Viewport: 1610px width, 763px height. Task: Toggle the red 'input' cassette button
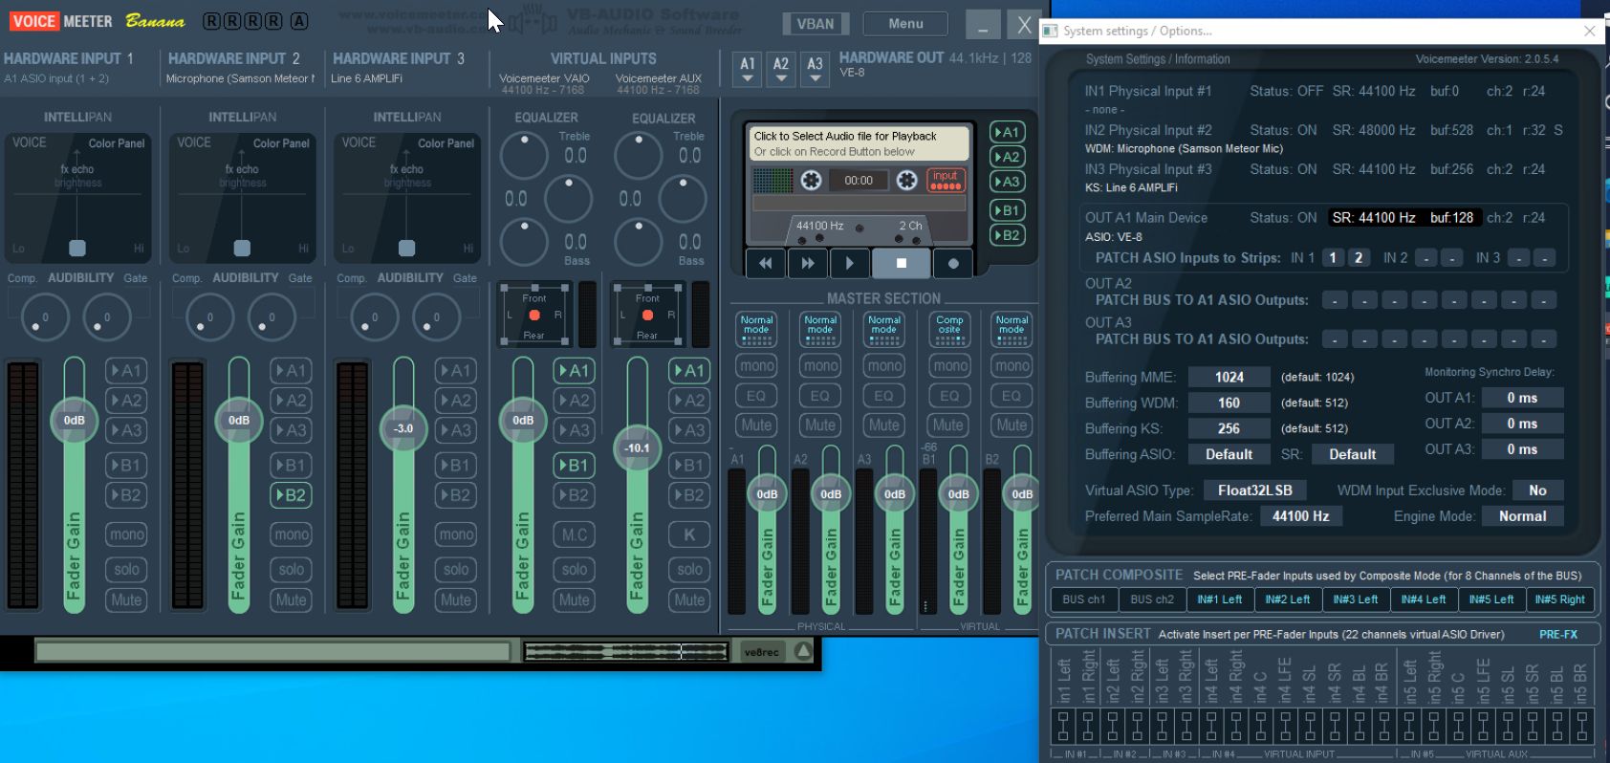[x=946, y=180]
